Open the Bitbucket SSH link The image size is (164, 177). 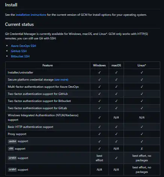pyautogui.click(x=20, y=56)
